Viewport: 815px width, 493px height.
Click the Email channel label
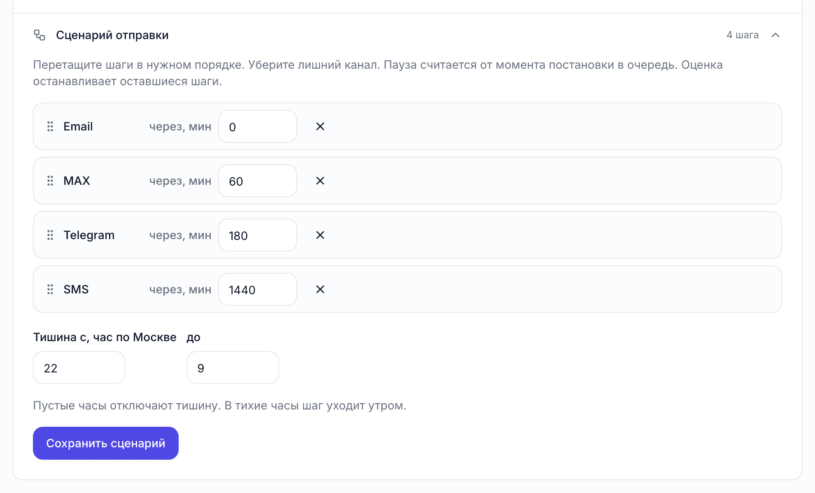pos(78,126)
